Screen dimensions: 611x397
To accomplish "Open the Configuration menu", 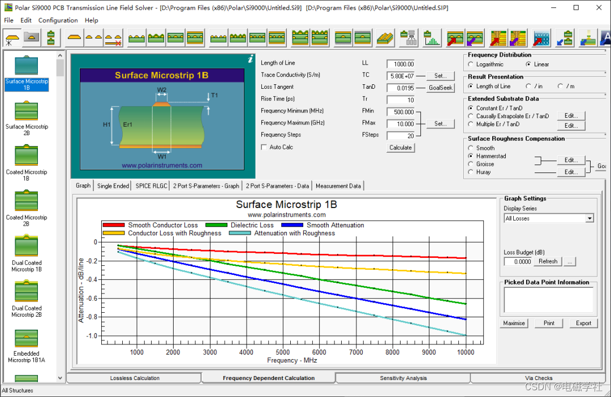I will coord(58,20).
